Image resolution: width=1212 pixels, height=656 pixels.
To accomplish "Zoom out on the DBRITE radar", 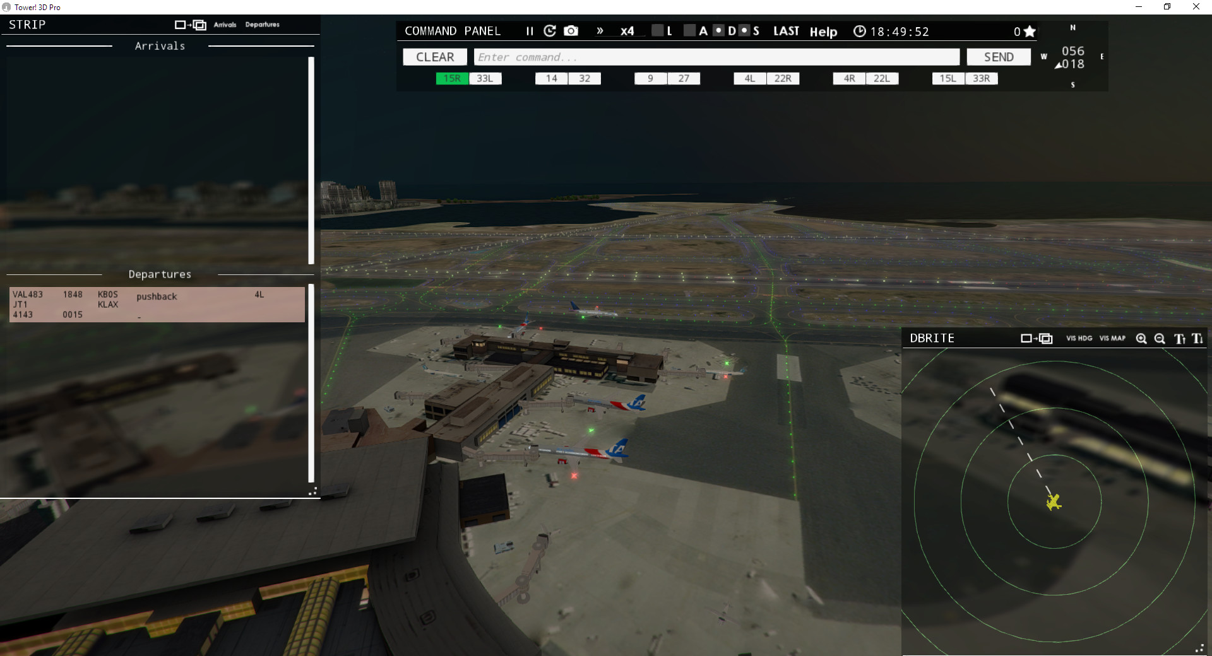I will point(1160,339).
